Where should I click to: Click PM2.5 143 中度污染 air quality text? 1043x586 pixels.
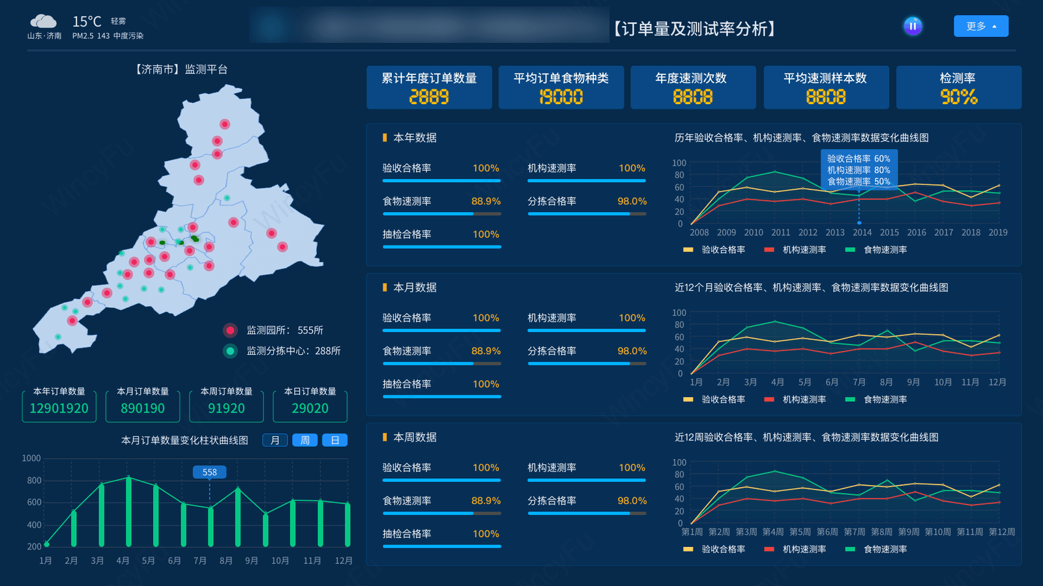pyautogui.click(x=108, y=36)
